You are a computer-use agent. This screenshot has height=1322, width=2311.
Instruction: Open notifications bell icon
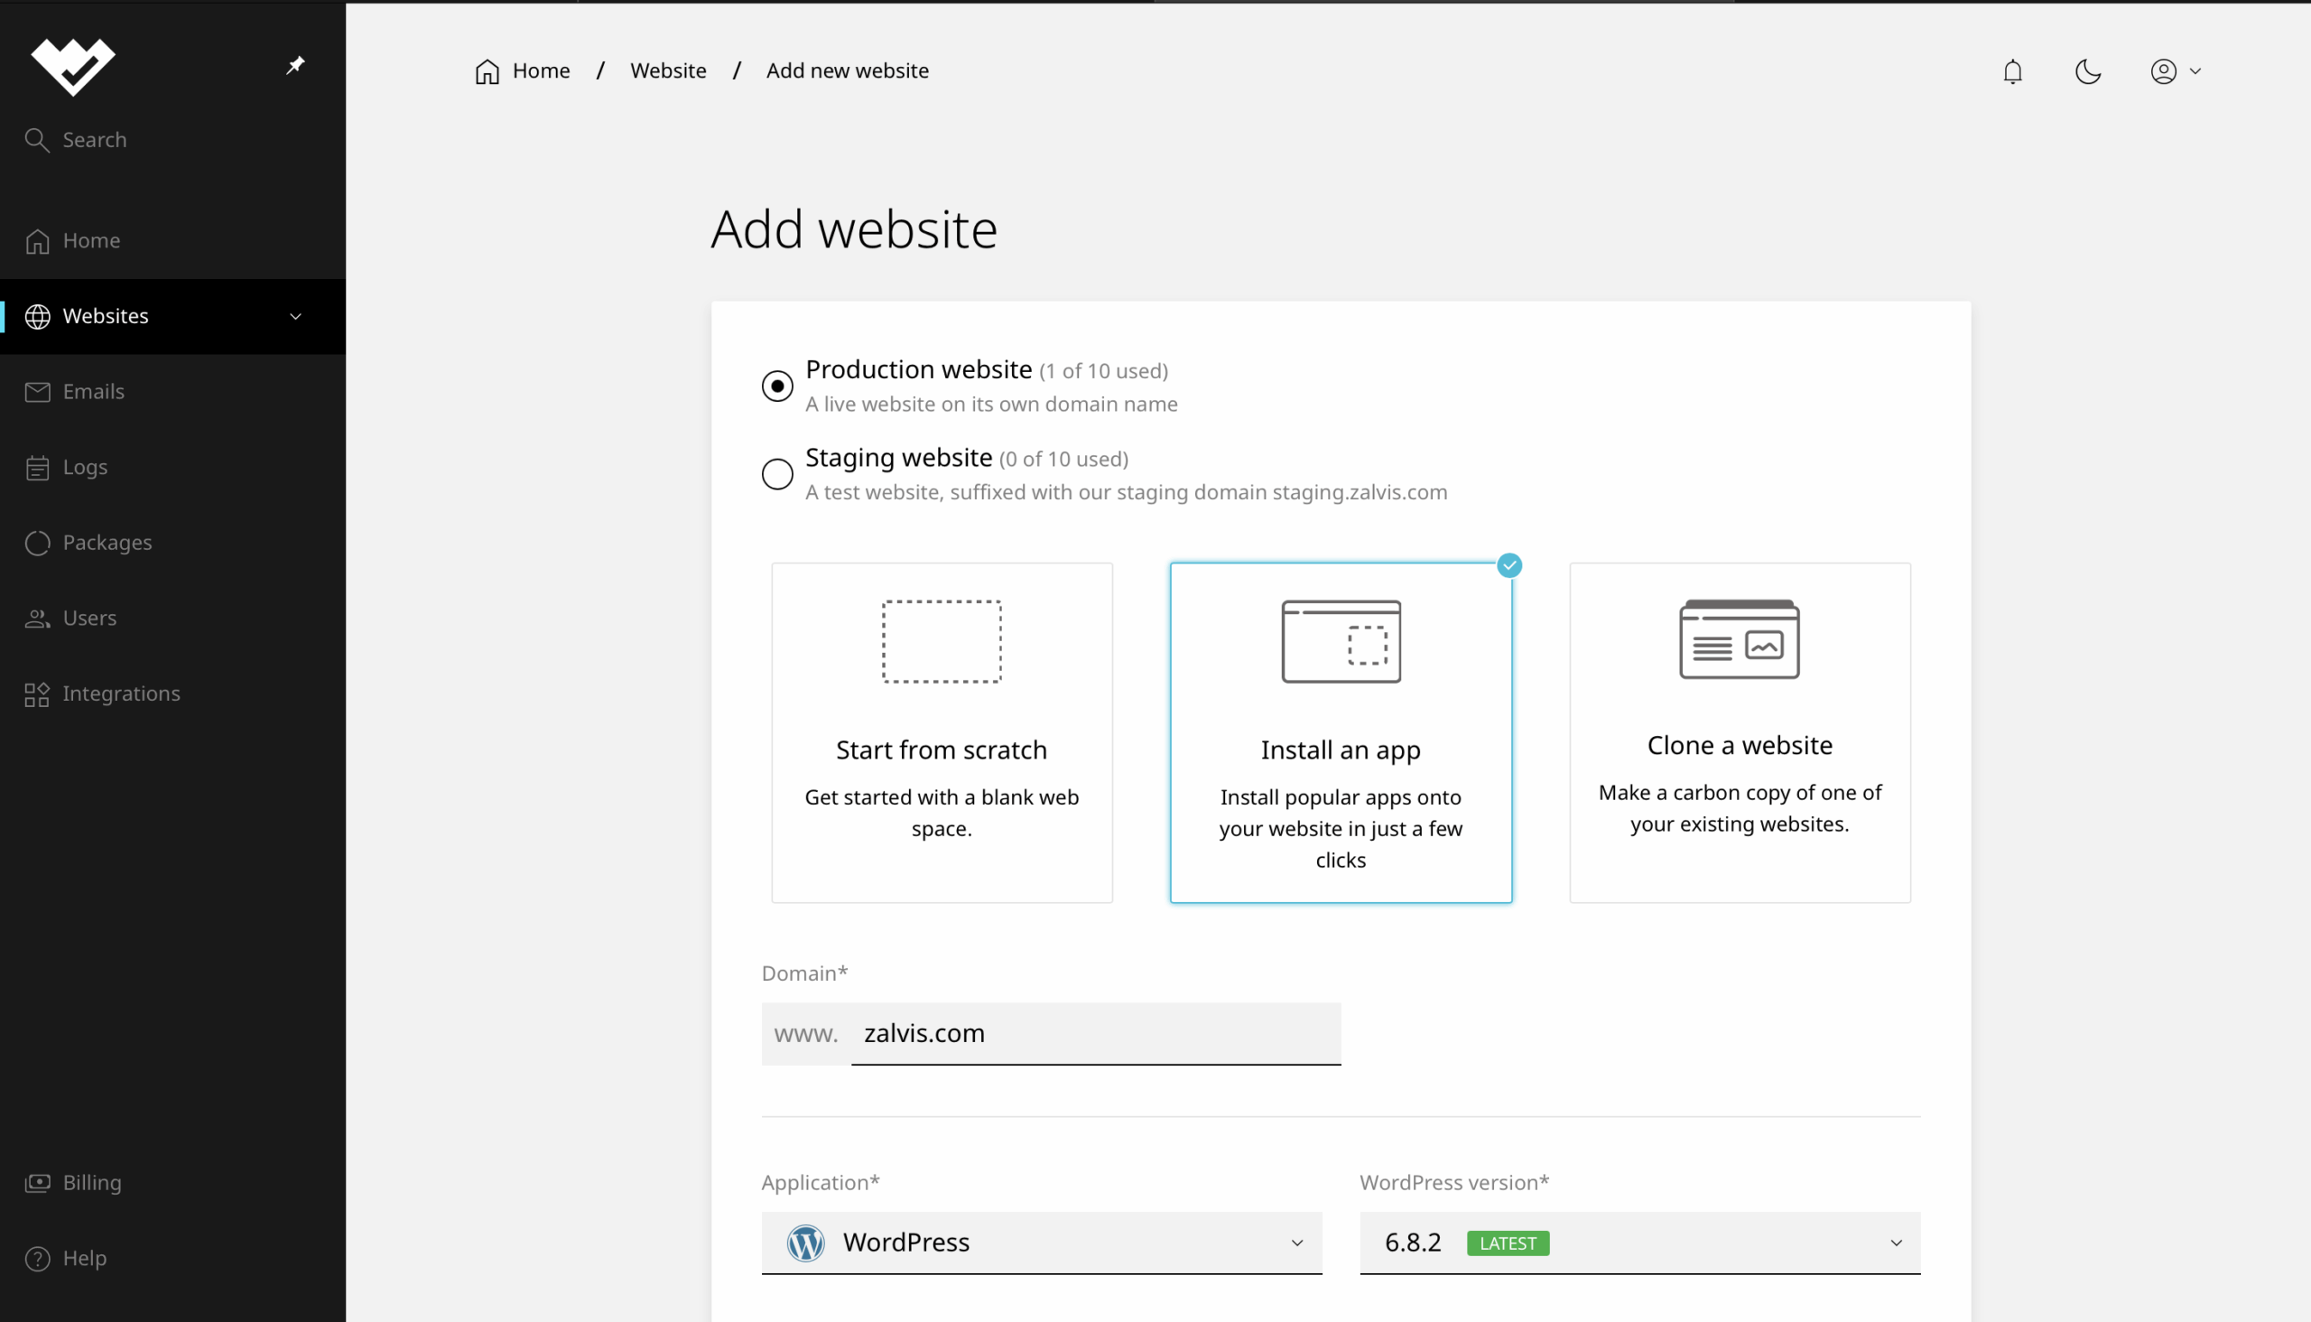(2011, 71)
